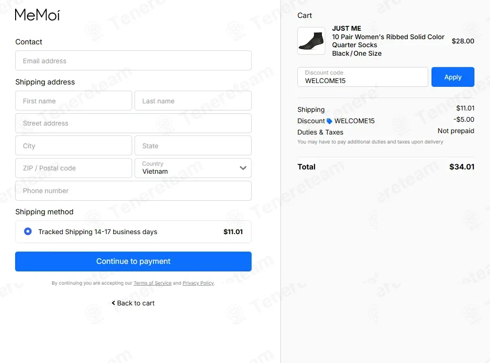Click the $11.01 price in shipping method
Image resolution: width=490 pixels, height=363 pixels.
(x=233, y=232)
